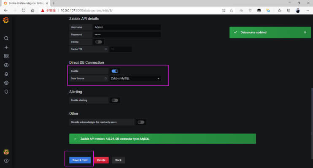313x168 pixels.
Task: Toggle the Enable alerting switch
Action: click(x=115, y=100)
